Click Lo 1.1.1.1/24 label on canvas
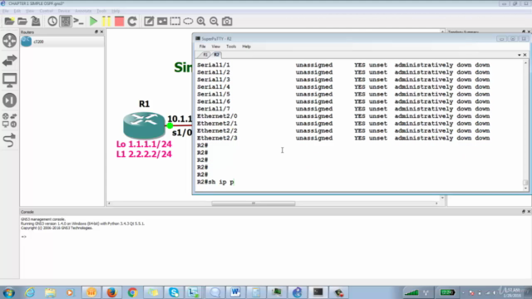The width and height of the screenshot is (532, 299). coord(144,144)
